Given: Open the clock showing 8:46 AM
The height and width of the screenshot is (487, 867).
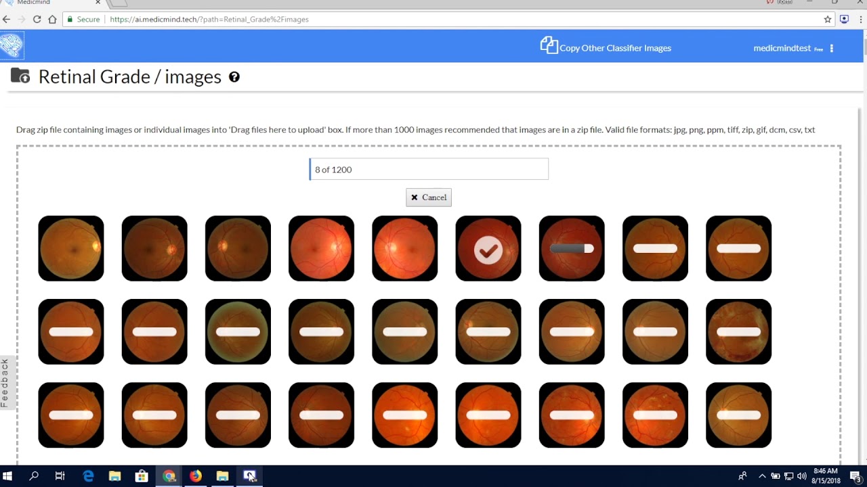Looking at the screenshot, I should click(826, 476).
